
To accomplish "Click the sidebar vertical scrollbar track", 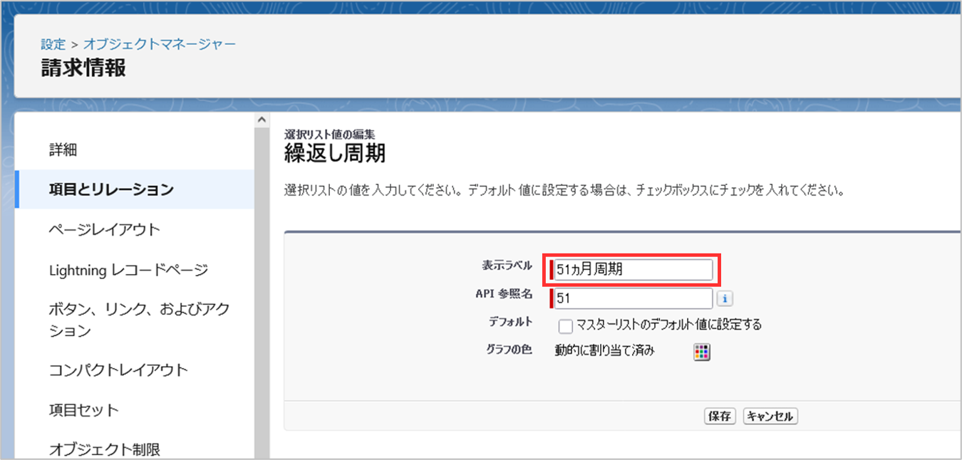I will [x=262, y=285].
